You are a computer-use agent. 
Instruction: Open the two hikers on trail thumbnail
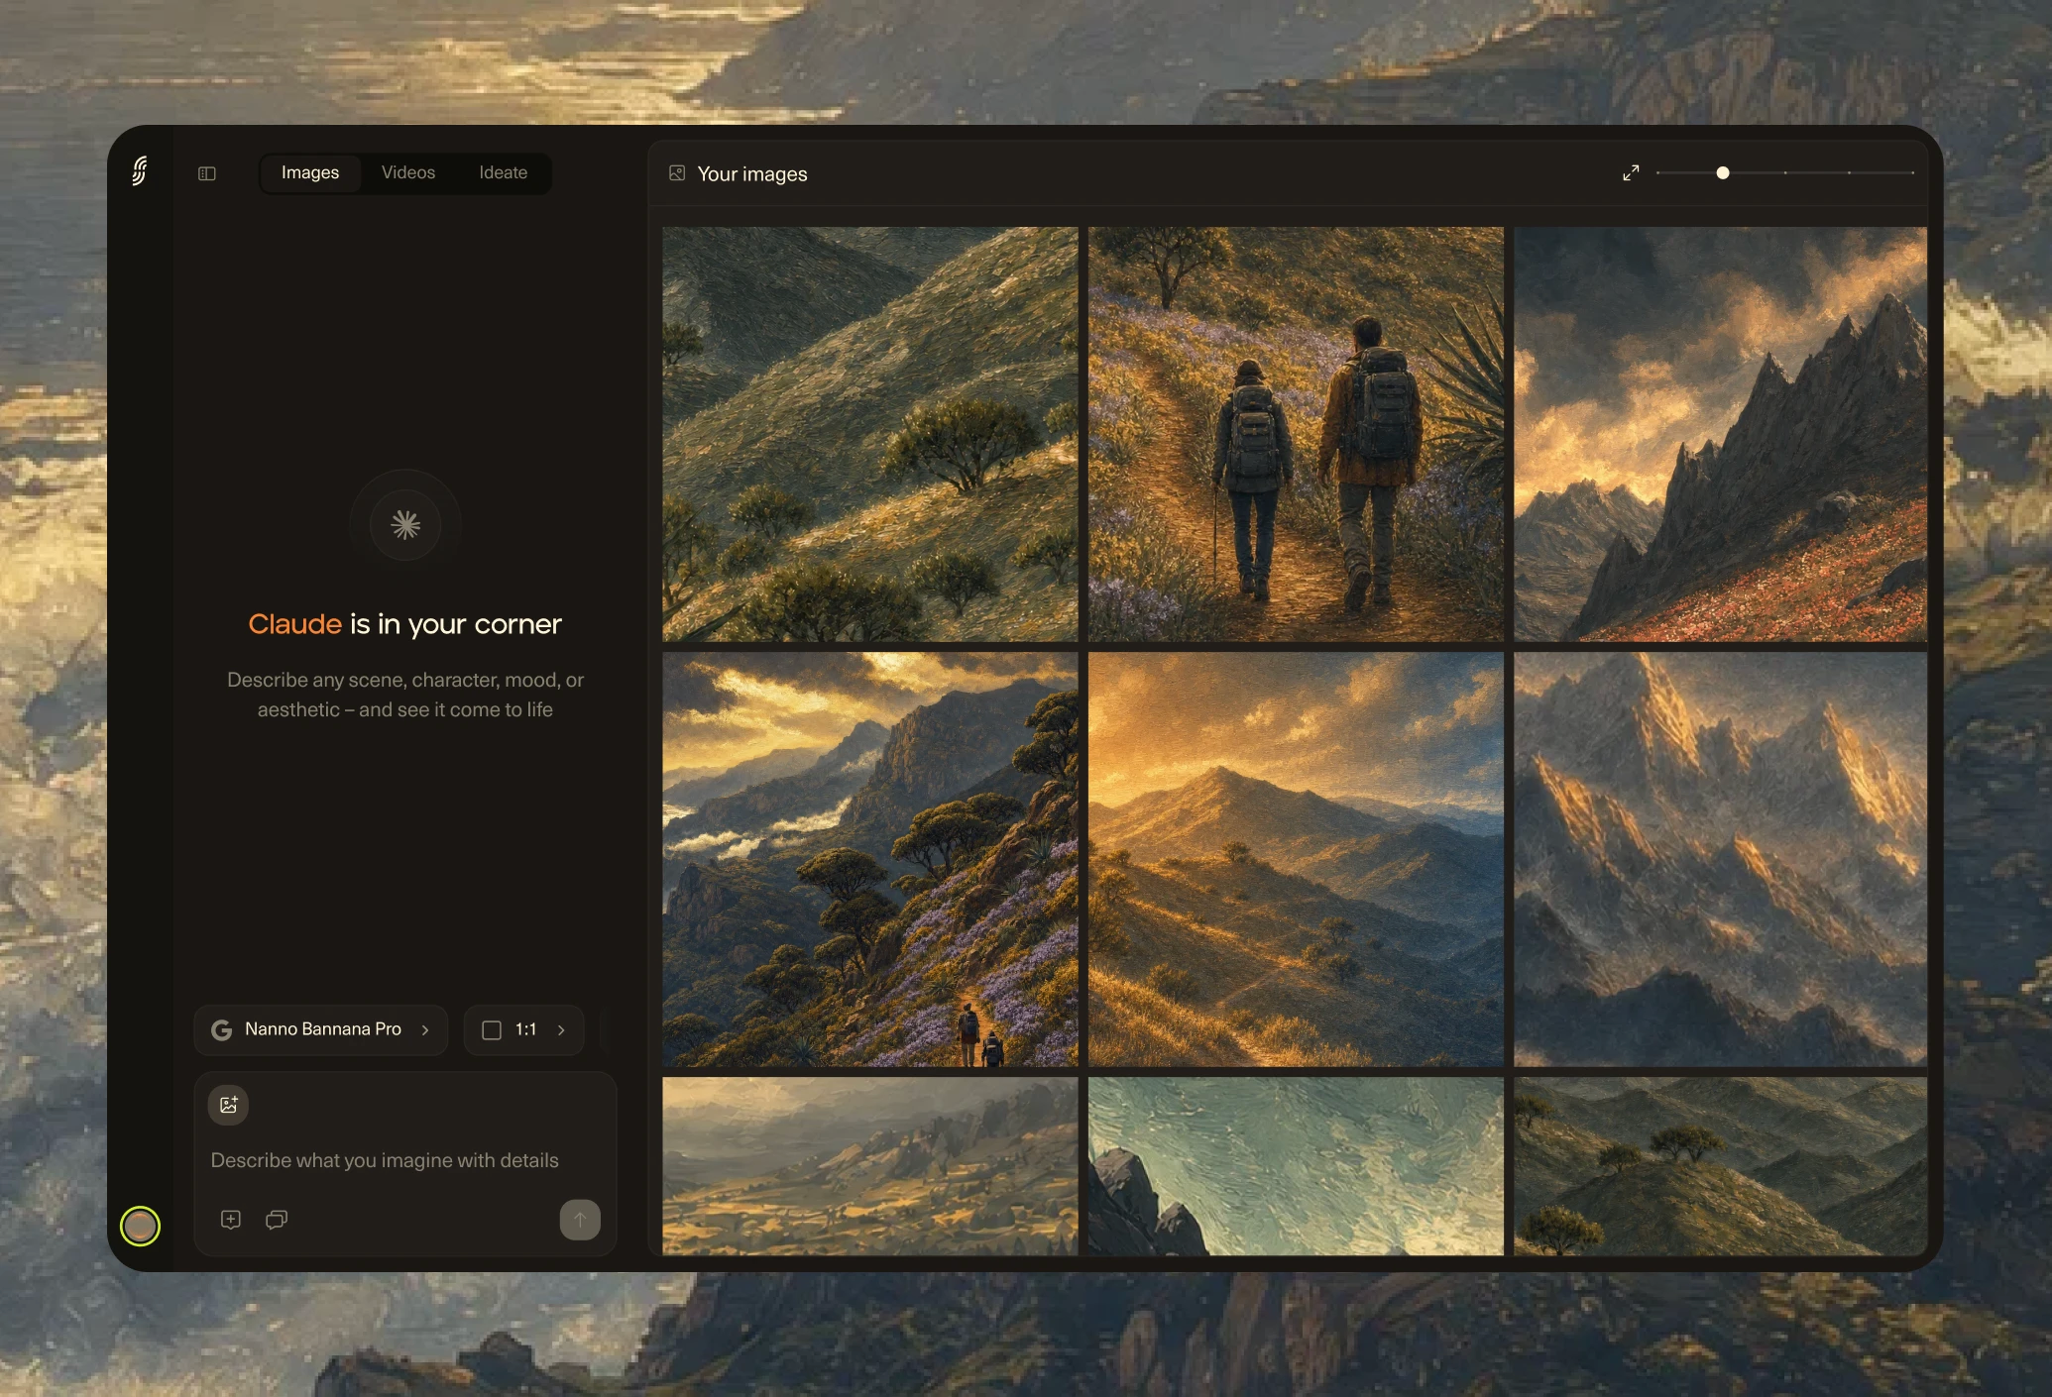(1296, 434)
